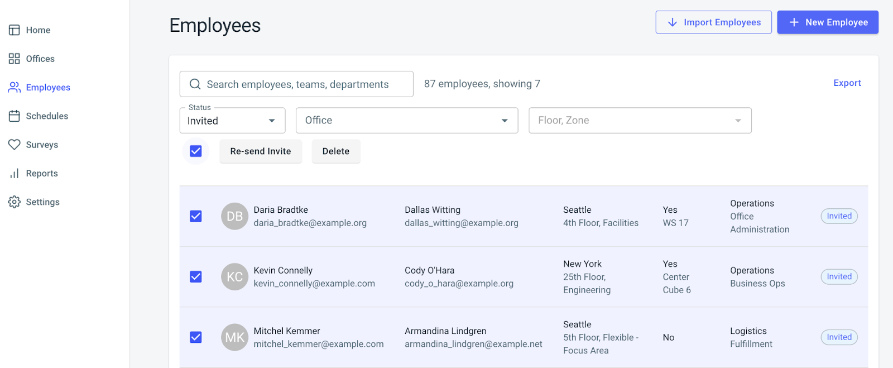Click the Offices grid icon
Image resolution: width=893 pixels, height=368 pixels.
15,59
